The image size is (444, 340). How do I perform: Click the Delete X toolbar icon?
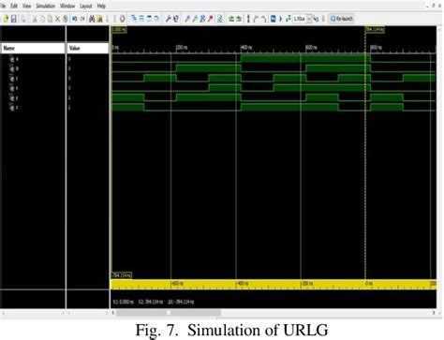pos(57,19)
